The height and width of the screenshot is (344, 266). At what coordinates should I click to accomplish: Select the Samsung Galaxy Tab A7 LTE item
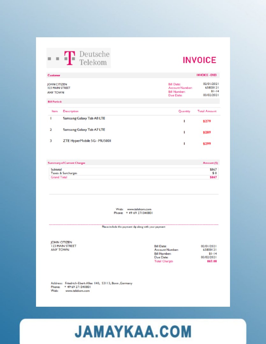[x=84, y=130]
